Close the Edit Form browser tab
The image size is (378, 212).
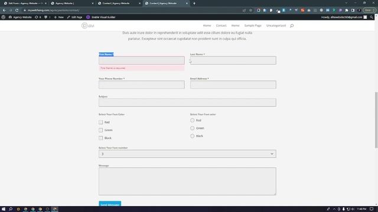46,4
